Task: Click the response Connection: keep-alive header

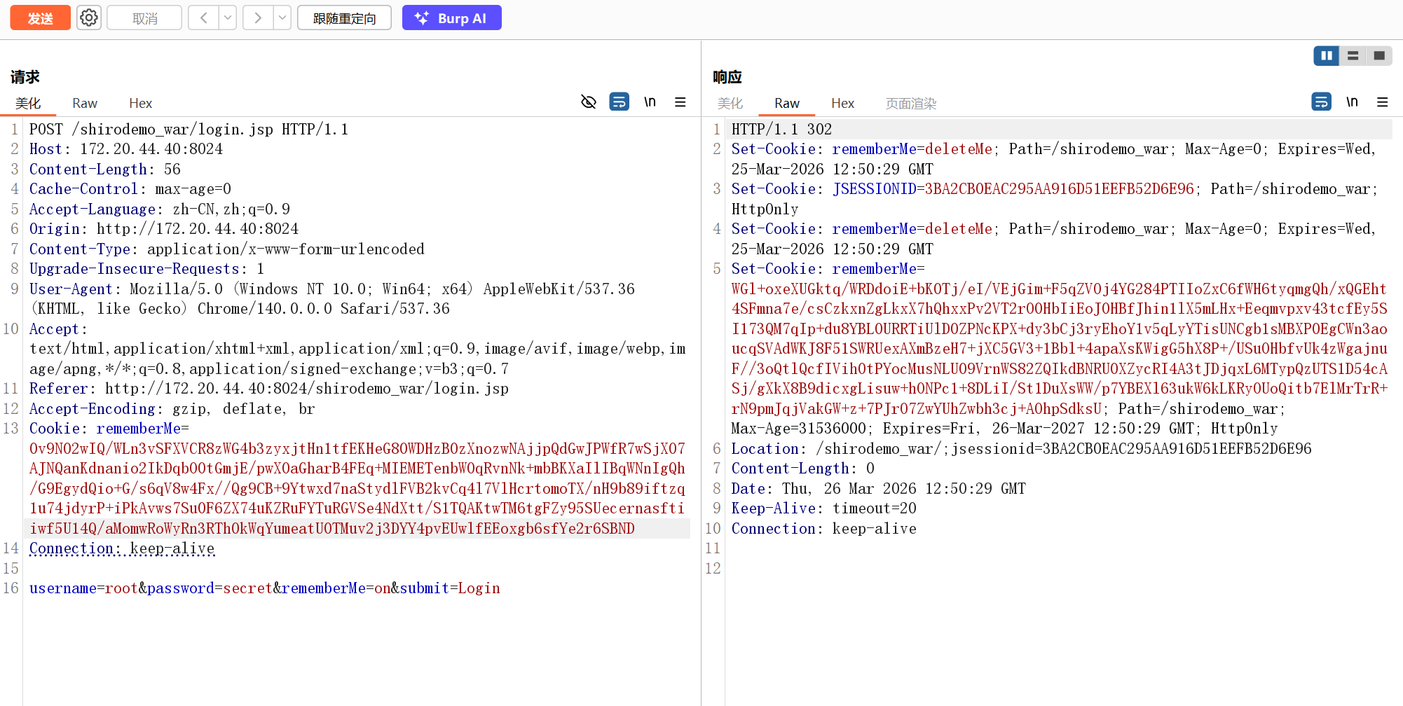Action: [824, 529]
